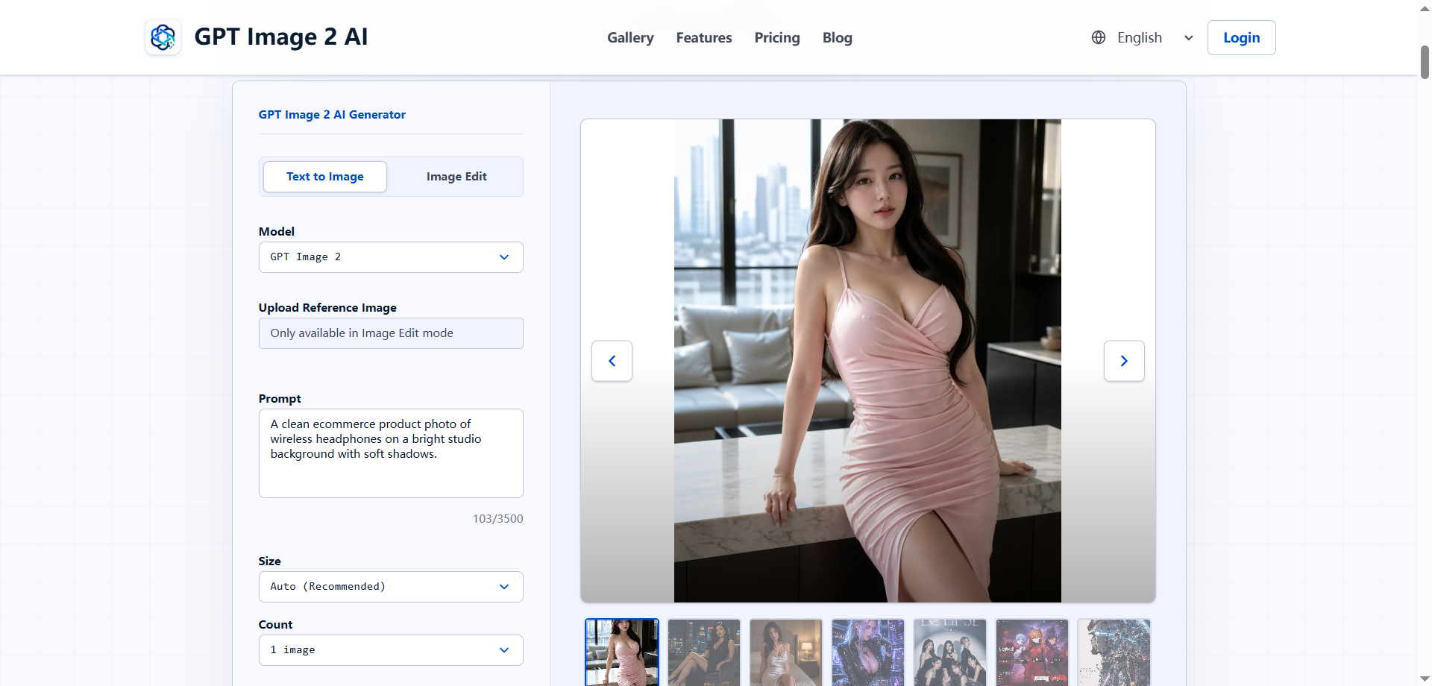Switch to Image Edit mode
Image resolution: width=1432 pixels, height=686 pixels.
456,177
